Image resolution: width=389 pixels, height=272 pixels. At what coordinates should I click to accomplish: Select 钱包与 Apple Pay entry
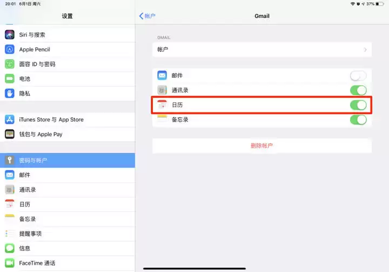point(68,134)
